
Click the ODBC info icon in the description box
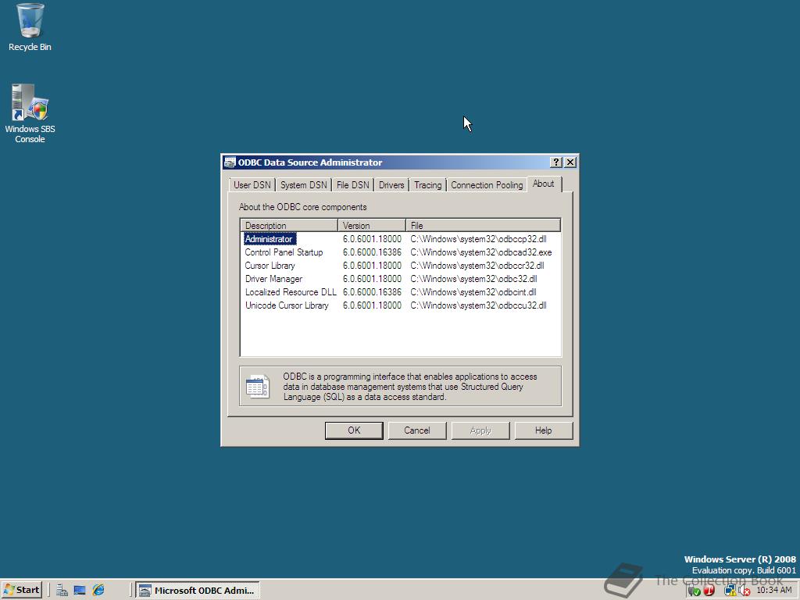pyautogui.click(x=258, y=387)
